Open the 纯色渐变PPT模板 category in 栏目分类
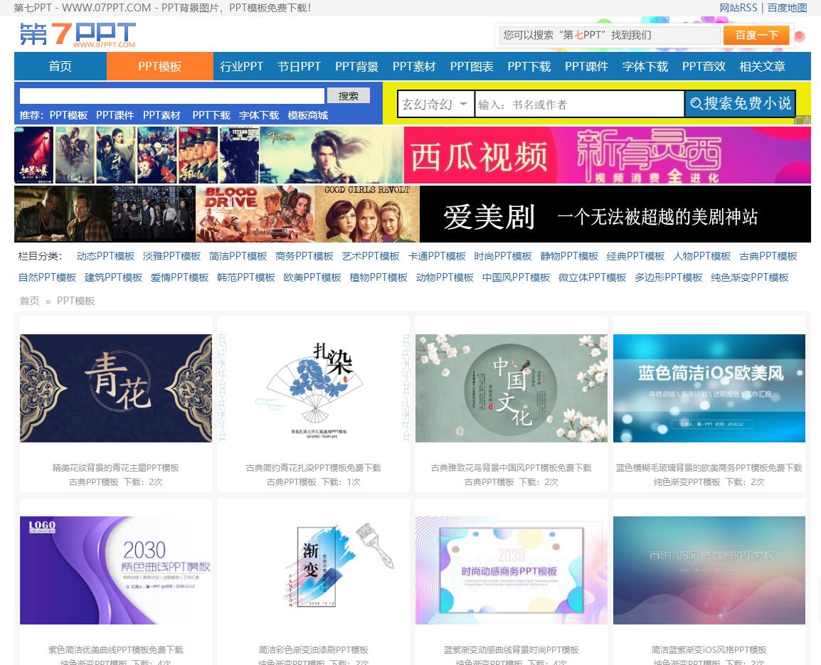 click(750, 277)
